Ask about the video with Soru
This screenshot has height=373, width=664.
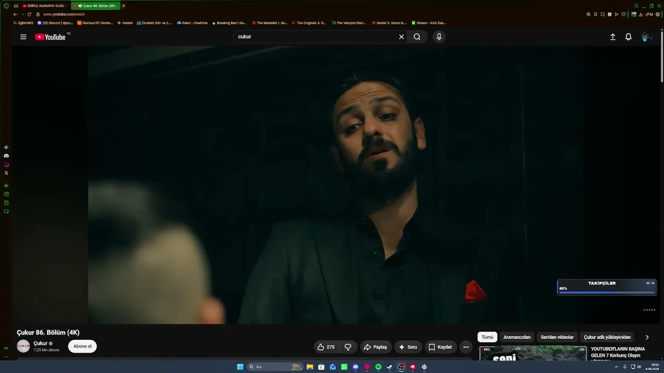tap(408, 347)
